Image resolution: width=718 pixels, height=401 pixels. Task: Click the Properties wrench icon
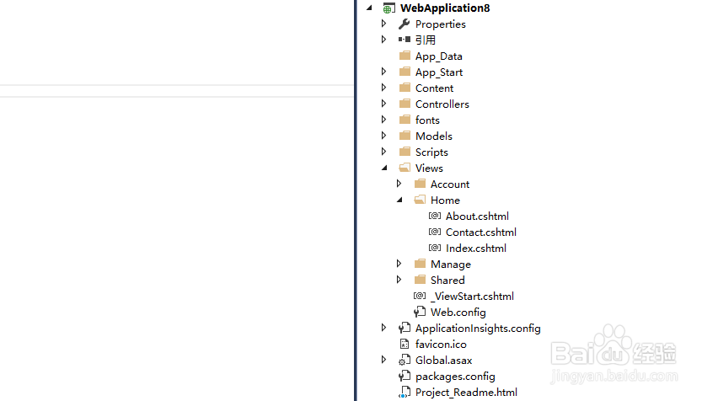[405, 24]
